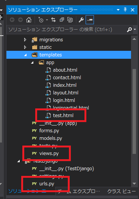Open Properties with the wrench icon
139x199 pixels.
[81, 20]
